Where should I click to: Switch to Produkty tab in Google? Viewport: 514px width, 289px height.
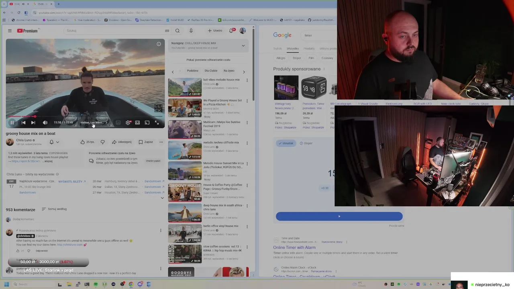coord(309,49)
